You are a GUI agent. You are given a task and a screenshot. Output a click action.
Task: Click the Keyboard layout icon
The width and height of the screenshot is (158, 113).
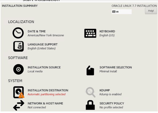(90, 33)
